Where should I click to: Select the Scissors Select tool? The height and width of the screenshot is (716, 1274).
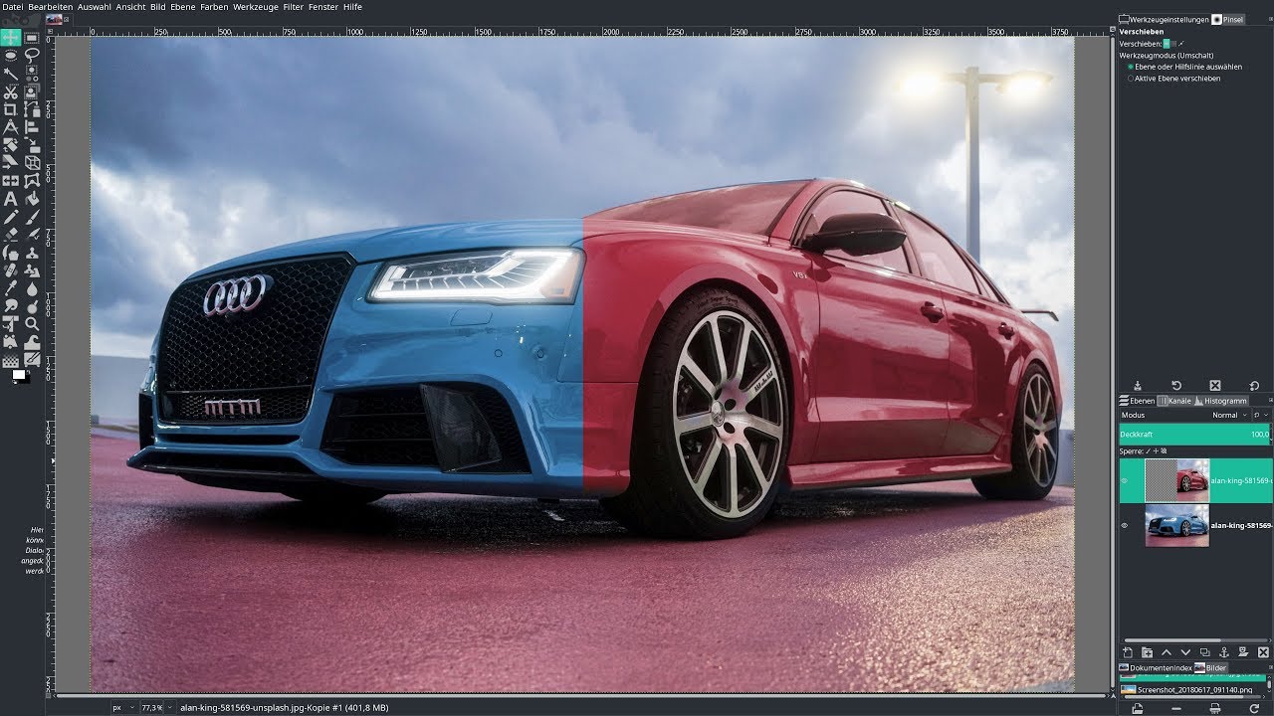tap(10, 92)
